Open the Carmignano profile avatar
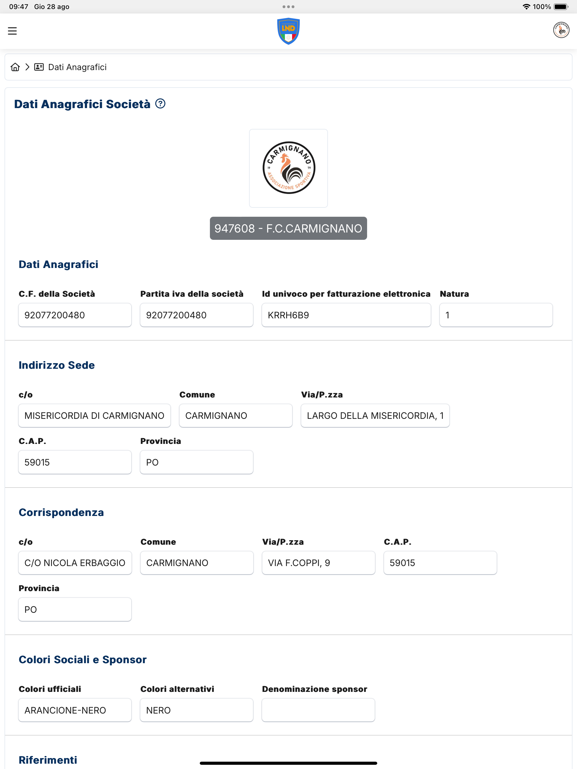Screen dimensions: 577x769 (561, 30)
